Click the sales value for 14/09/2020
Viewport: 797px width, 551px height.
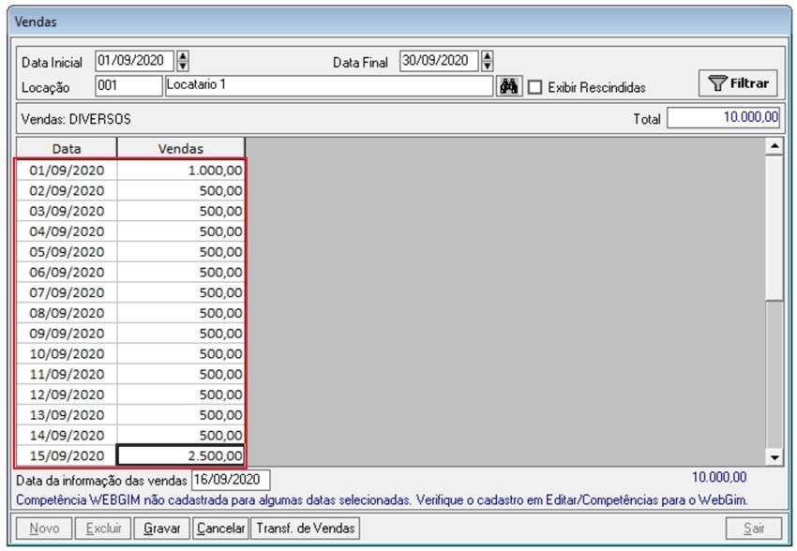tap(181, 435)
